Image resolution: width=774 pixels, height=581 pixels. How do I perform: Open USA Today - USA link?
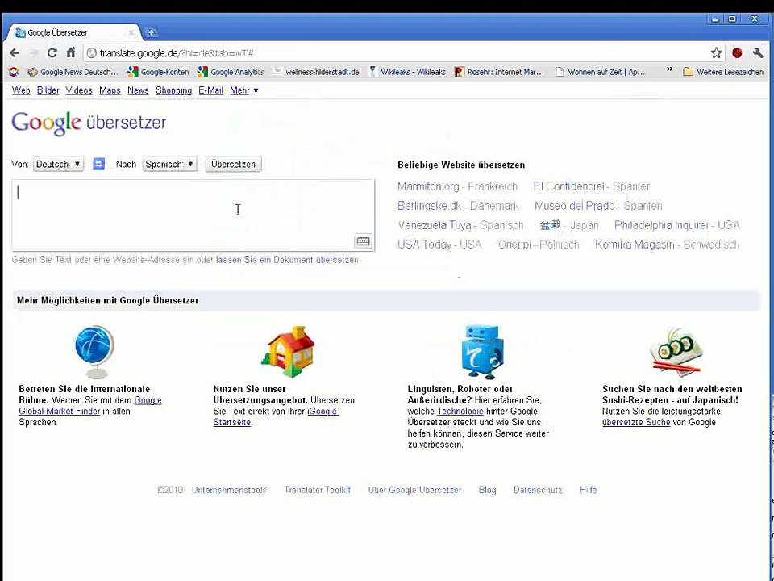[x=439, y=245]
